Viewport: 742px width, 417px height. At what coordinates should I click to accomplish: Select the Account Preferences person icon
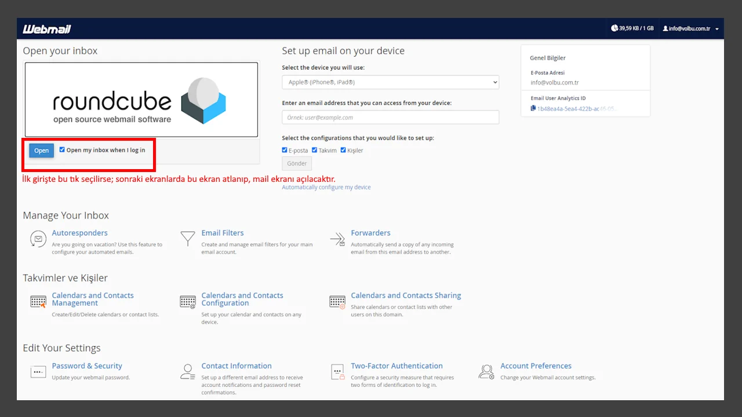tap(486, 371)
